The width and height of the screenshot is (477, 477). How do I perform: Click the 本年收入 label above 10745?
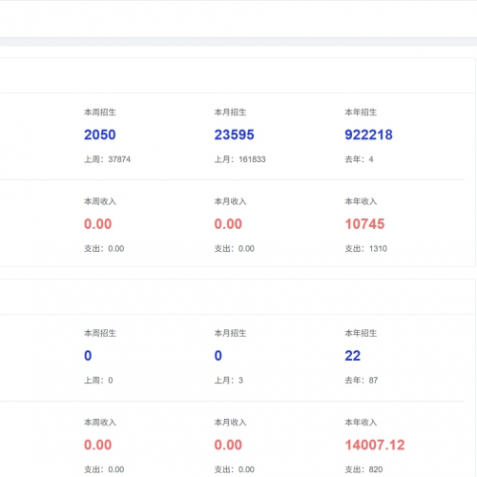tap(361, 201)
